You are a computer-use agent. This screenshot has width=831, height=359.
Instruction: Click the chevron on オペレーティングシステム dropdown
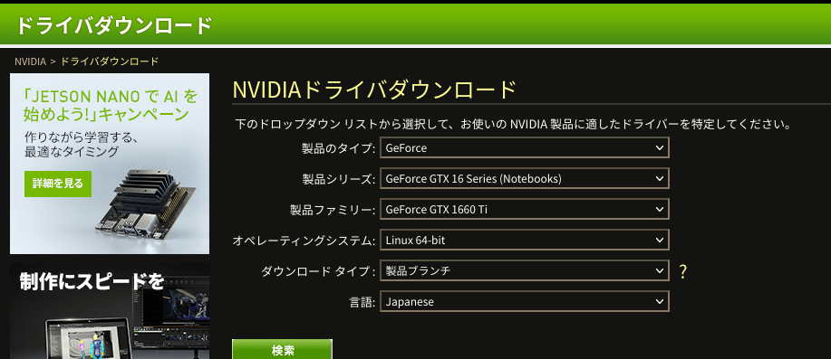click(x=660, y=240)
